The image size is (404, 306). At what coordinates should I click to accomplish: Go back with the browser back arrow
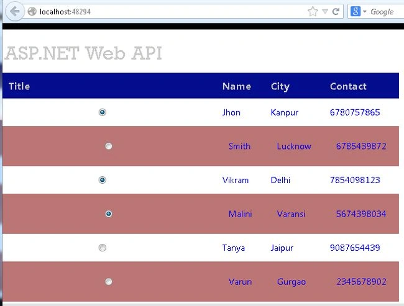click(15, 11)
